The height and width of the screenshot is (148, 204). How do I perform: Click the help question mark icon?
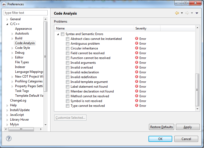pyautogui.click(x=9, y=138)
